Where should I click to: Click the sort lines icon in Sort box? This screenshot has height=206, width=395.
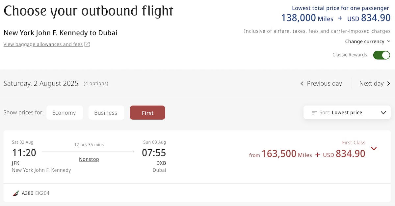point(314,113)
